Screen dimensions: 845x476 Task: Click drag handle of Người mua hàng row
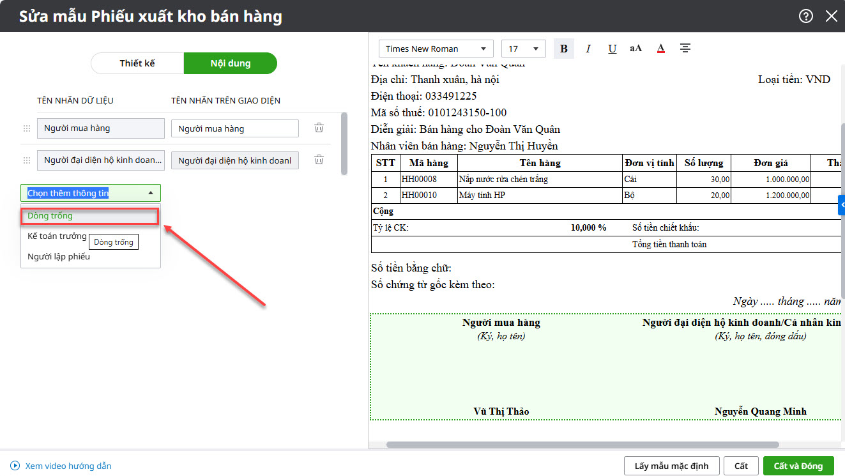27,128
